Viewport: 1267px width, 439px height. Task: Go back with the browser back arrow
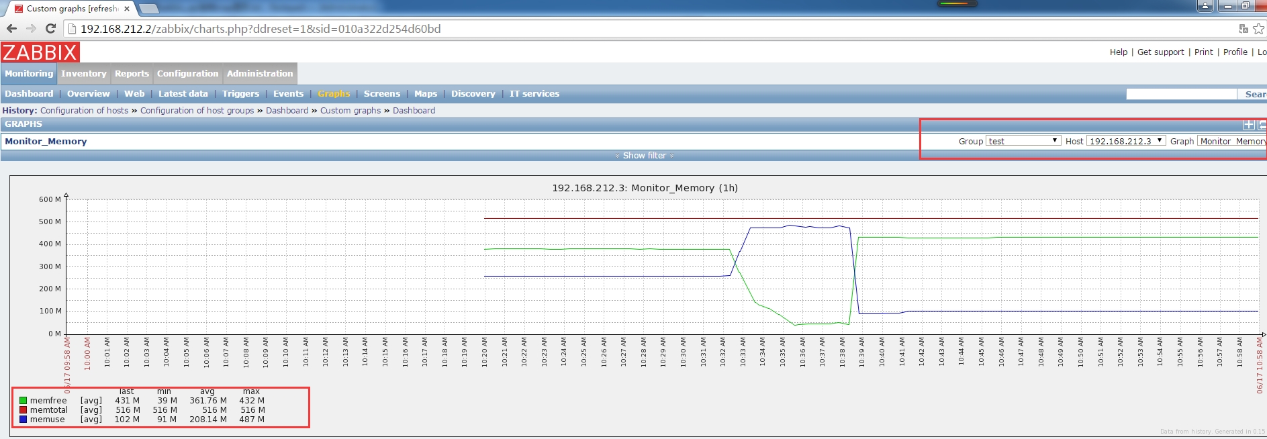(11, 28)
